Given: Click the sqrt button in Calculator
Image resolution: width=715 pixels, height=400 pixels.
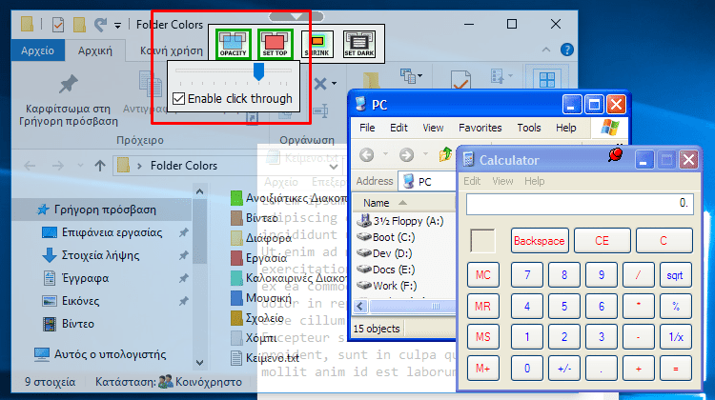Looking at the screenshot, I should pyautogui.click(x=675, y=275).
